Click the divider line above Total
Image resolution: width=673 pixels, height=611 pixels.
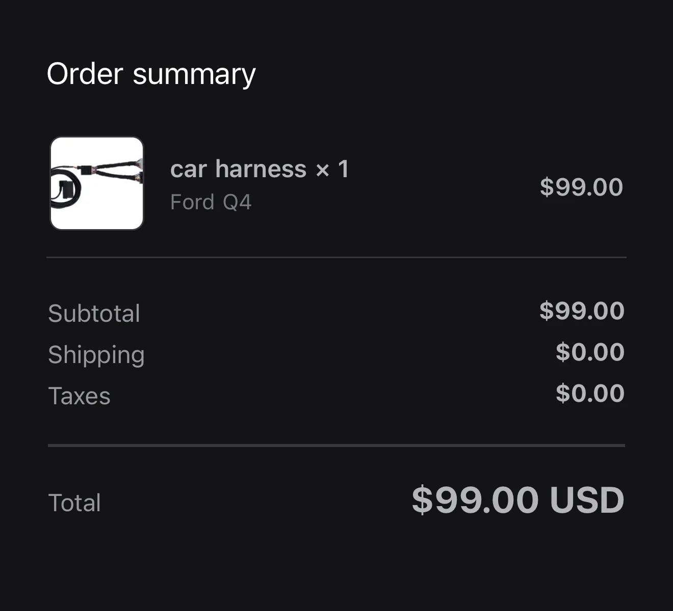(336, 446)
